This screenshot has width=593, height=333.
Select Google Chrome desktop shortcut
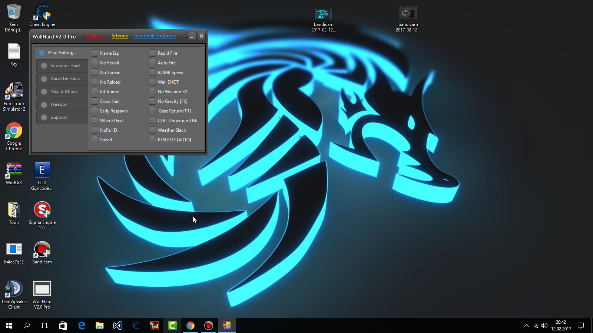pyautogui.click(x=14, y=136)
